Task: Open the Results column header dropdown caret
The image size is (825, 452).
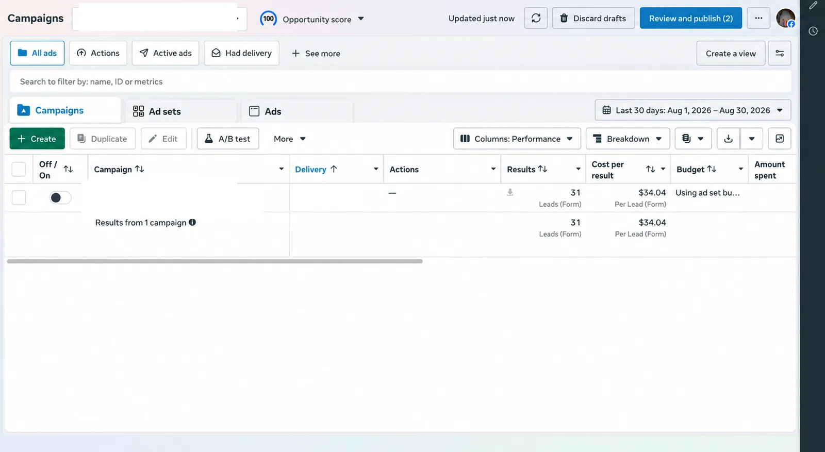Action: [578, 169]
